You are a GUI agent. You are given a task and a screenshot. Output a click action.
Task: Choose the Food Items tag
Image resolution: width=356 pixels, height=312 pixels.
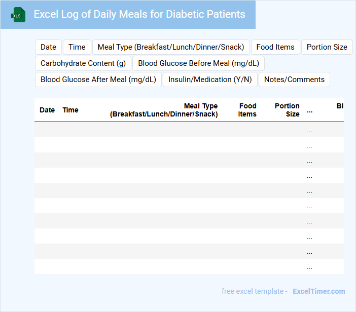[275, 47]
